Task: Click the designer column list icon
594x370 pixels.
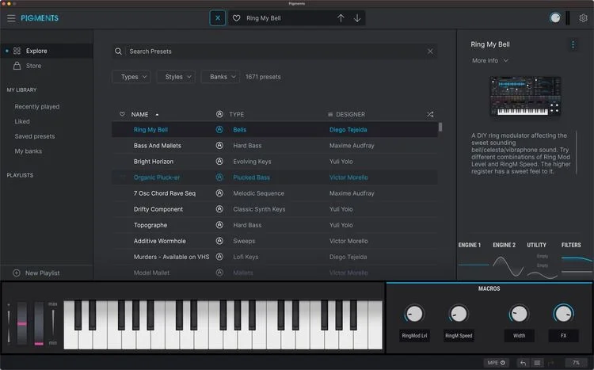Action: click(x=330, y=115)
